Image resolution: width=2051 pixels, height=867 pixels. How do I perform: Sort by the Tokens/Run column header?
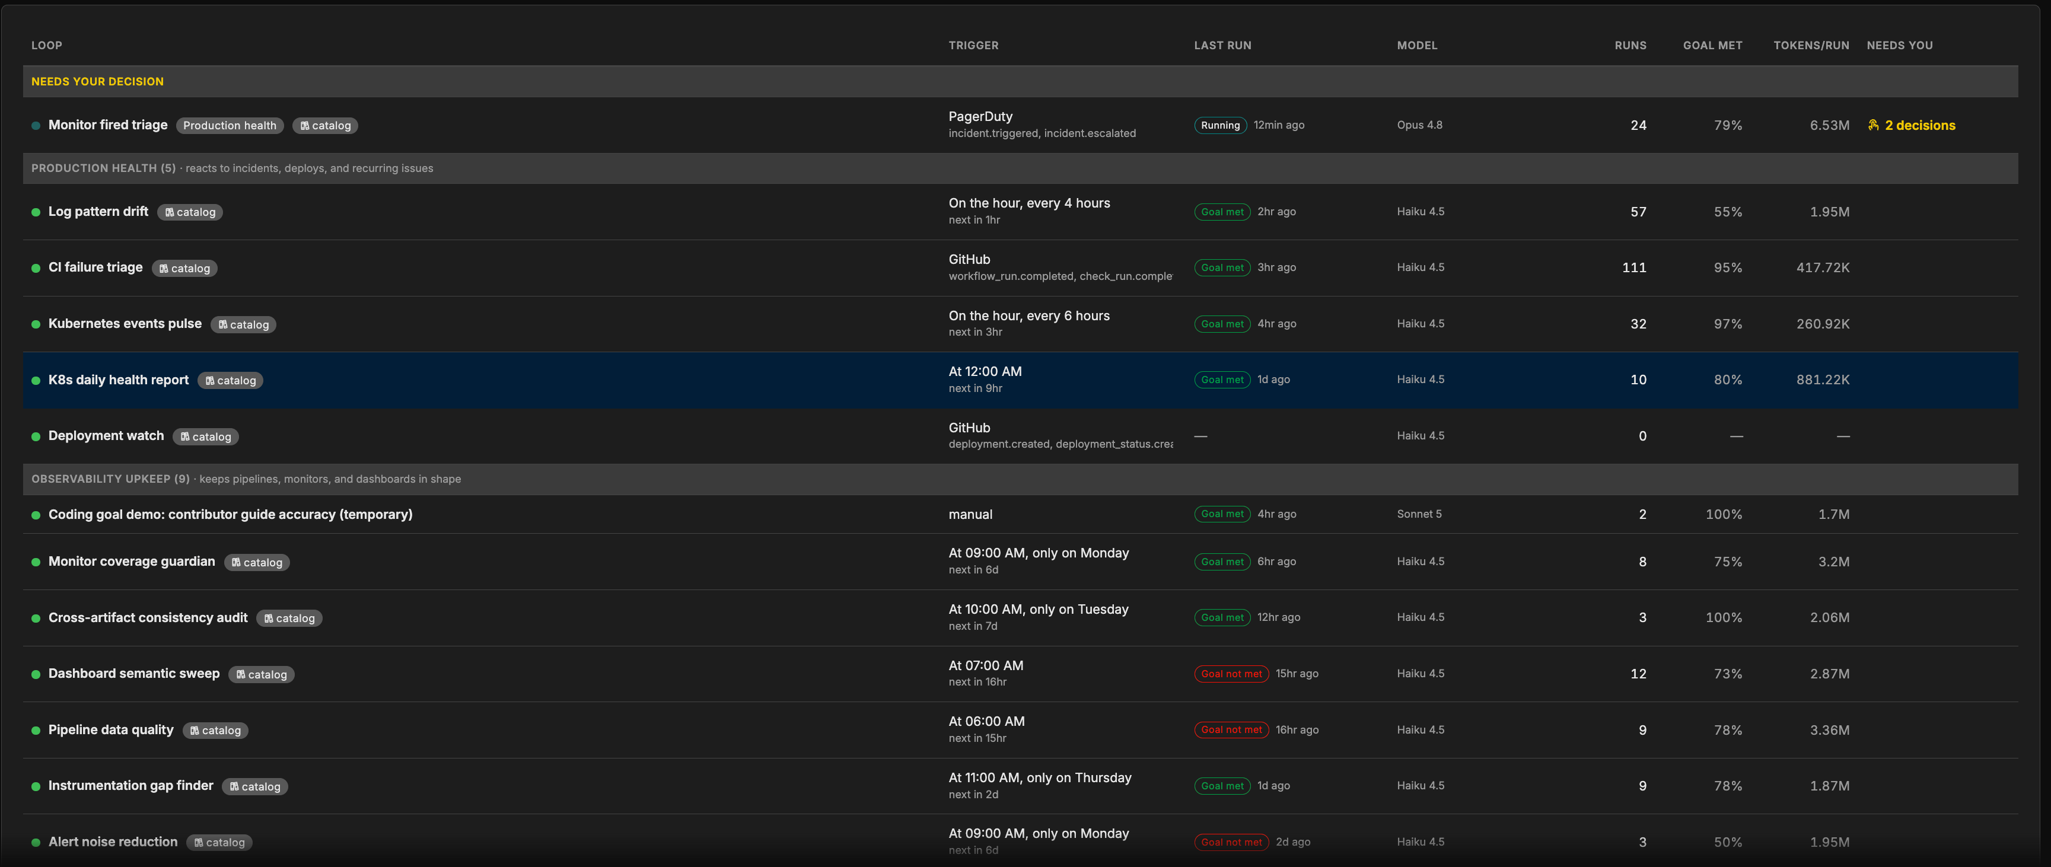(1811, 46)
